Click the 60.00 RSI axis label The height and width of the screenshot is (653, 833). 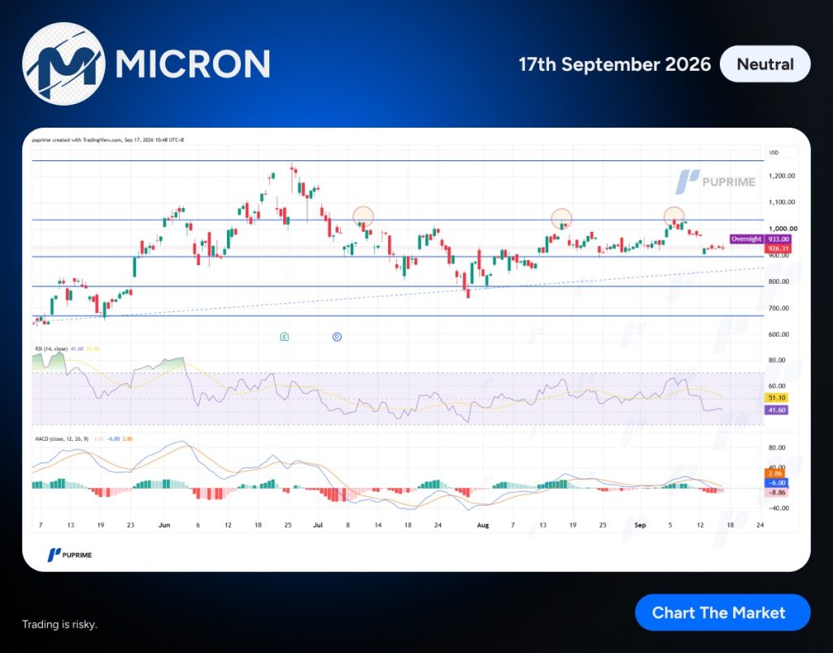777,386
